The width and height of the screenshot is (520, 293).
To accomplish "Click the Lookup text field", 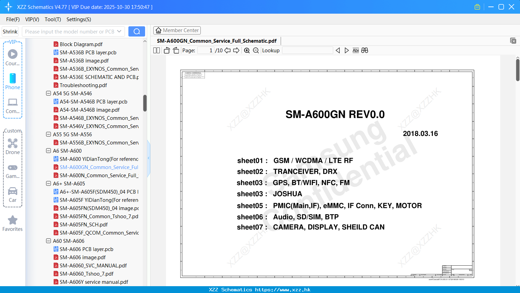I will click(x=307, y=50).
